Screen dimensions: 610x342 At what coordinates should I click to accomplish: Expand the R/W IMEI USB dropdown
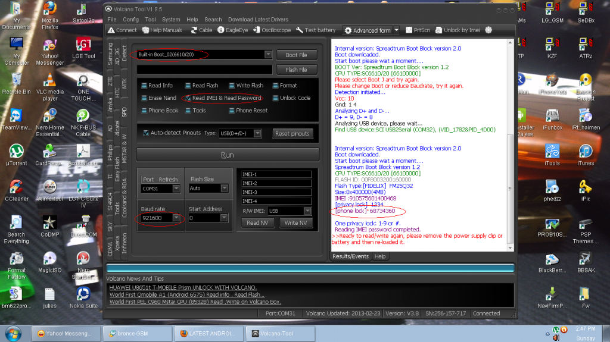tap(307, 211)
